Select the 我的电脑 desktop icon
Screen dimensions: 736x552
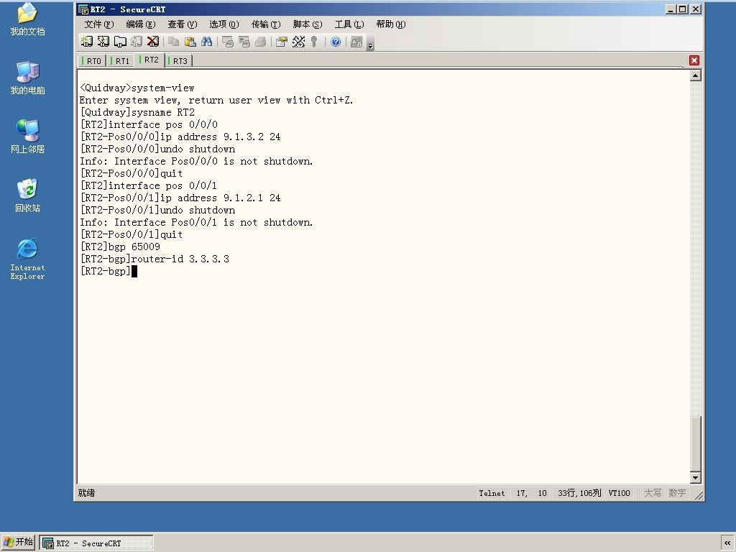28,78
